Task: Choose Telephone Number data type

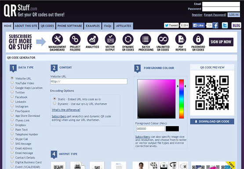Action: 12,134
